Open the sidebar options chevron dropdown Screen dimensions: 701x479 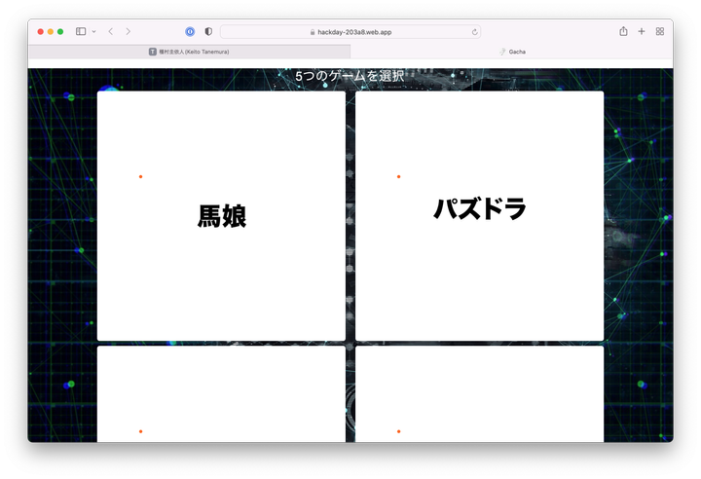click(x=93, y=32)
